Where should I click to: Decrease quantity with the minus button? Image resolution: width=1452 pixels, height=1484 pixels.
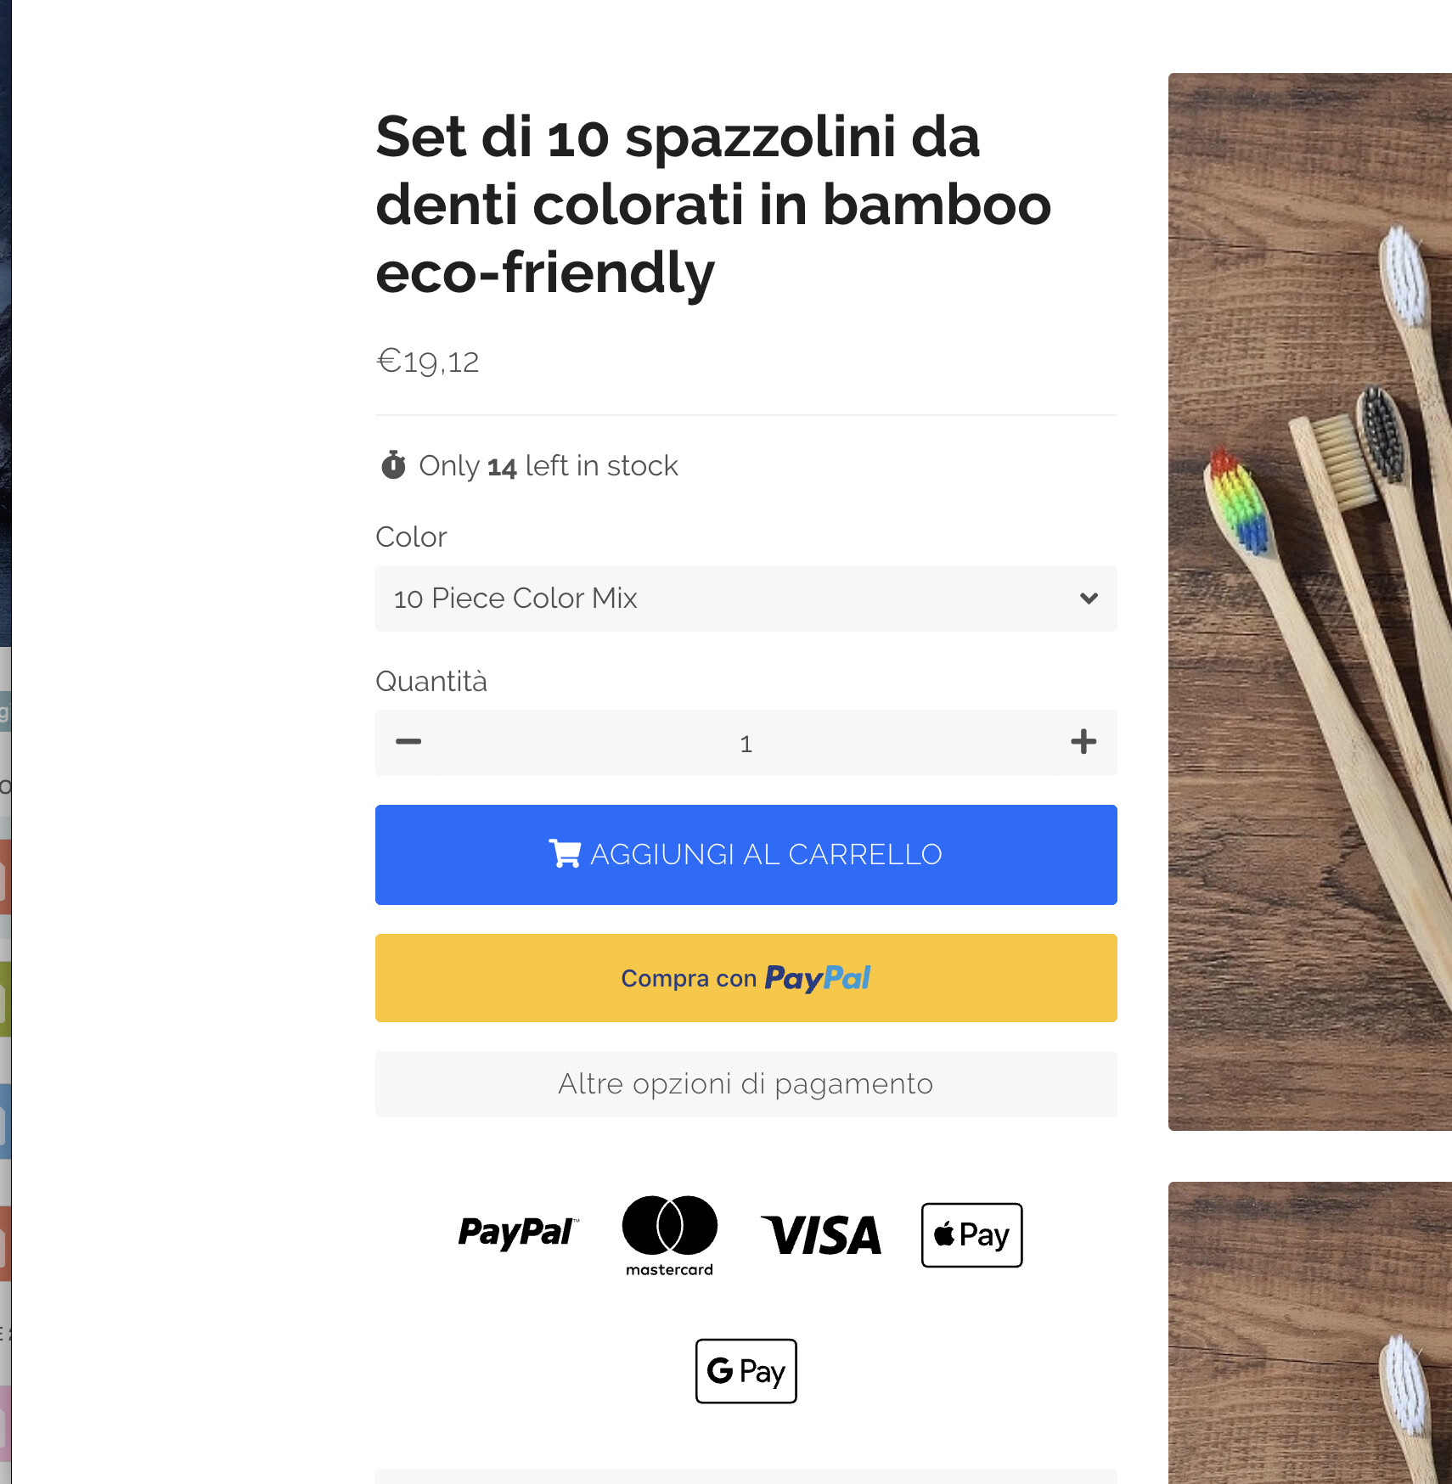tap(408, 742)
